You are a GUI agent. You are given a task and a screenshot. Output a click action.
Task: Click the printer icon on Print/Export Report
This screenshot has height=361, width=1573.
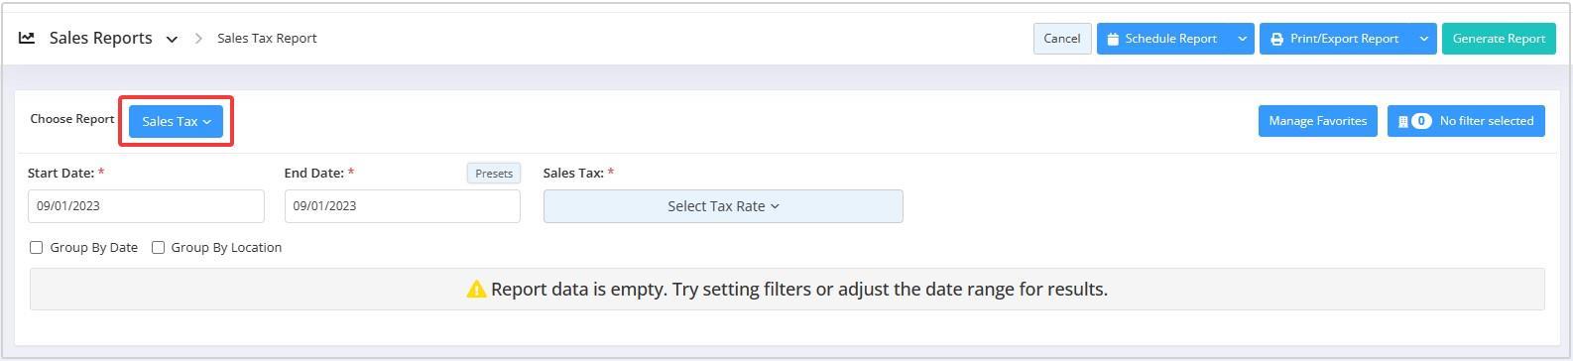(1276, 39)
